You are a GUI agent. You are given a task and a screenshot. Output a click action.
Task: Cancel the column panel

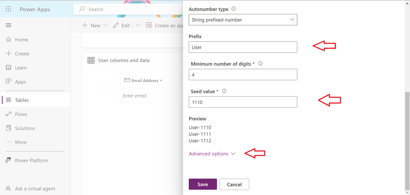tap(234, 184)
